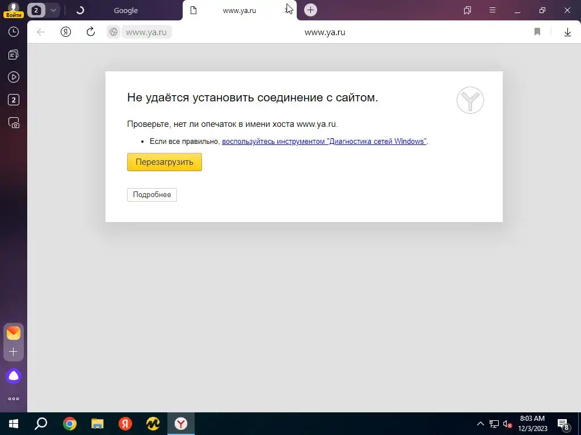The width and height of the screenshot is (581, 435).
Task: Open Windows taskbar search
Action: (x=41, y=424)
